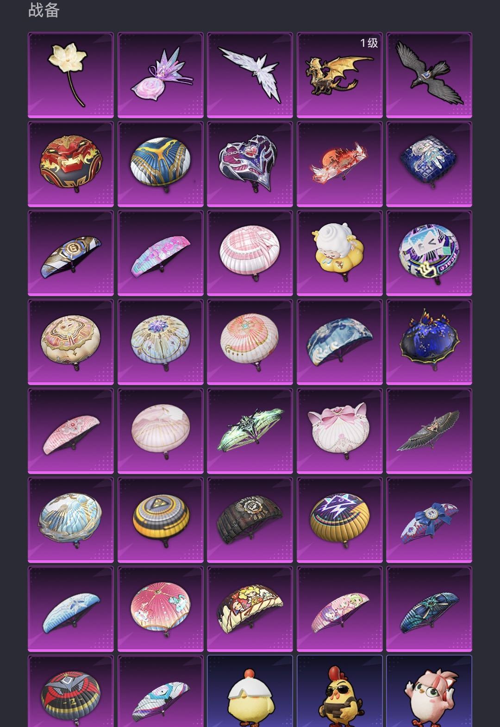This screenshot has height=727, width=500.
Task: Pick the red lion-face parachute
Action: click(70, 164)
